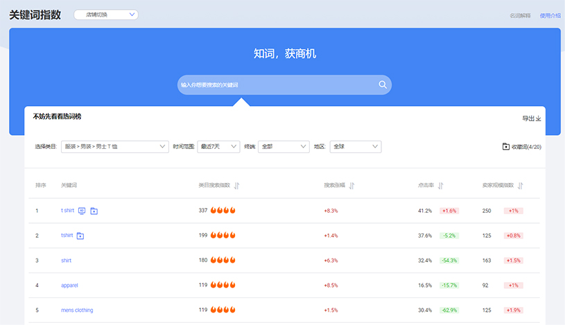Click the +8.3% search growth value

[331, 211]
